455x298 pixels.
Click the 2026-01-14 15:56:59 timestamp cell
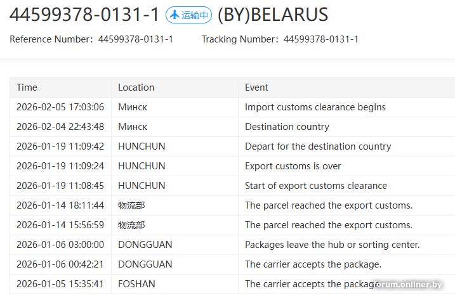60,225
